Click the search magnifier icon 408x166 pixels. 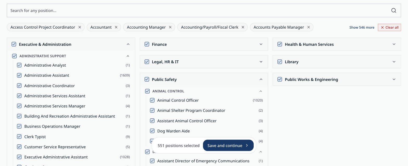394,10
